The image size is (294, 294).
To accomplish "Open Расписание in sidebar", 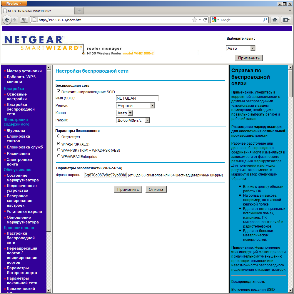I will (x=18, y=153).
